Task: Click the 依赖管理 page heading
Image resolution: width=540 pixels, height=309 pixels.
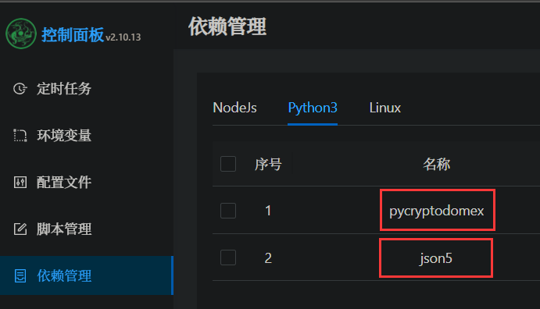Action: tap(227, 27)
